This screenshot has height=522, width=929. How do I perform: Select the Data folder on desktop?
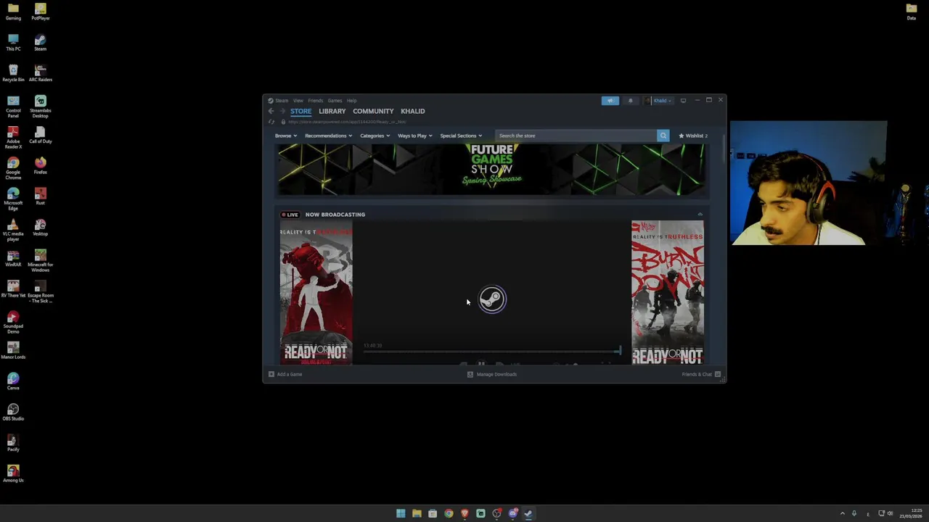click(x=912, y=12)
